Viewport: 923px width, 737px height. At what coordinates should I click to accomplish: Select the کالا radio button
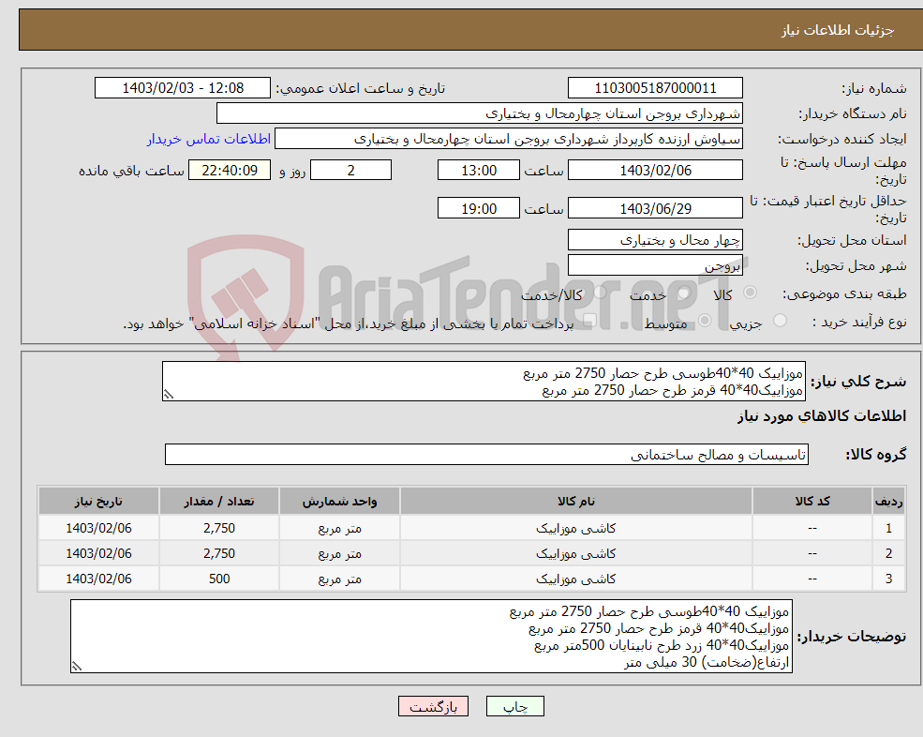click(x=750, y=293)
